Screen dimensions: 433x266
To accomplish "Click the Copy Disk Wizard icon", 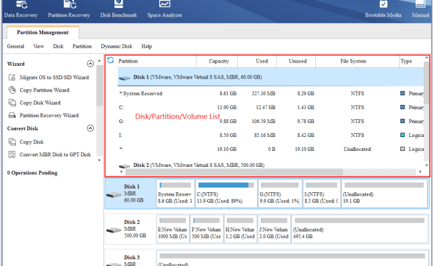I will coord(12,103).
